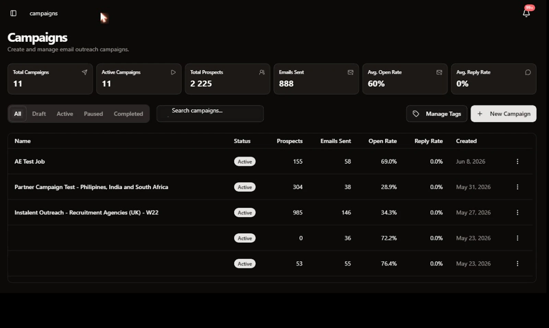Open Instalent Outreach - Recruitment Agencies campaign
This screenshot has width=549, height=328.
point(86,212)
